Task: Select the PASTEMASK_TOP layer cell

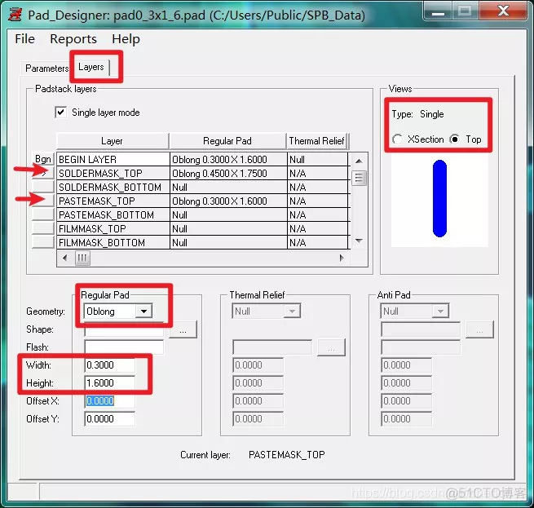Action: click(113, 201)
